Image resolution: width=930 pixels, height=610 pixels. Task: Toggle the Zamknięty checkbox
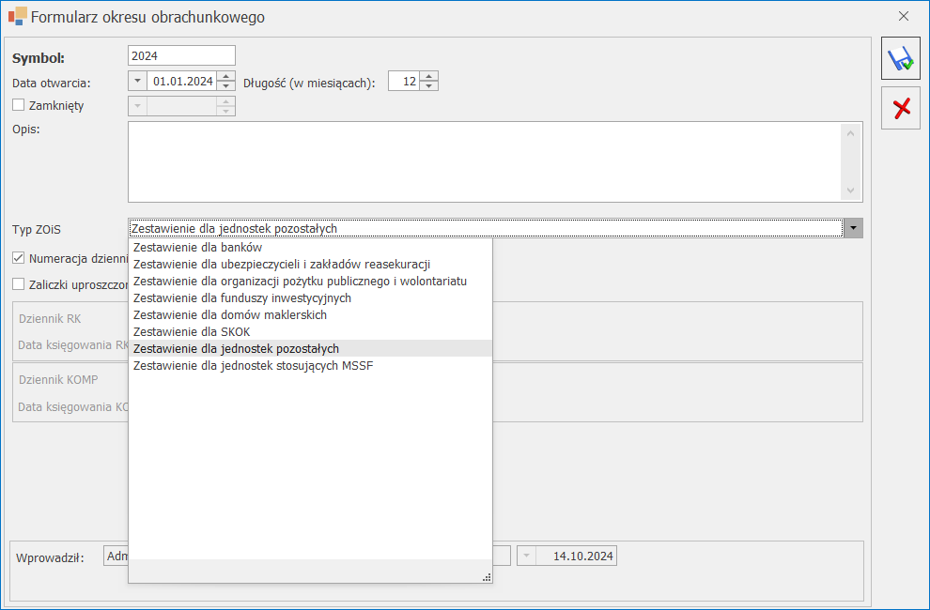tap(19, 105)
